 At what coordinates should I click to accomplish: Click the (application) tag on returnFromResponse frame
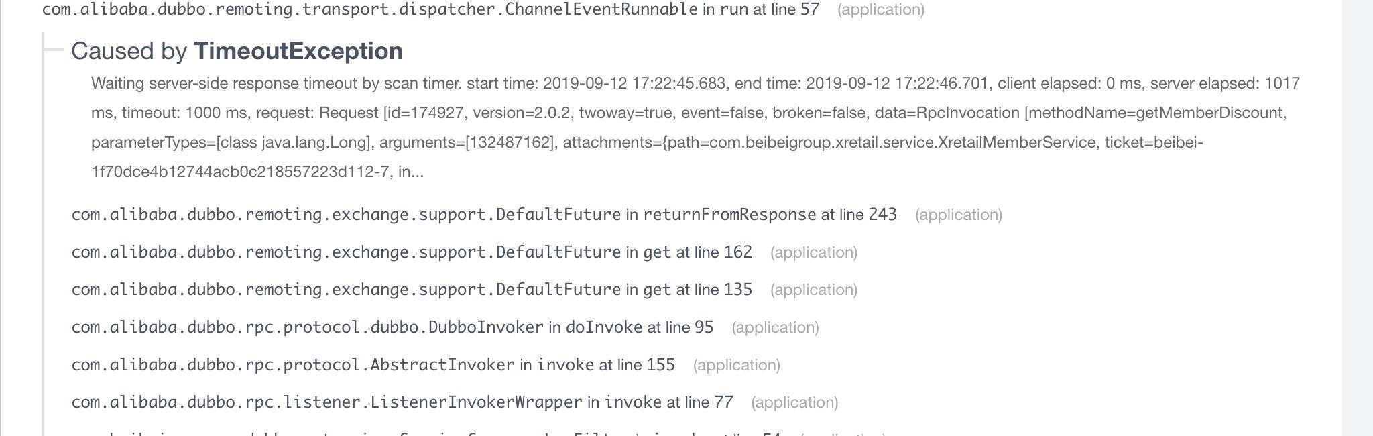(x=958, y=215)
